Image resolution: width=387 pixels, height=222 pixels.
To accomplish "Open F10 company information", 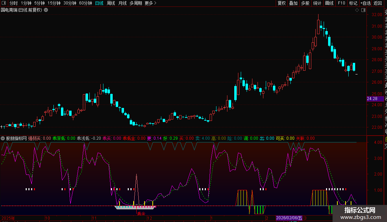I will pos(341,3).
